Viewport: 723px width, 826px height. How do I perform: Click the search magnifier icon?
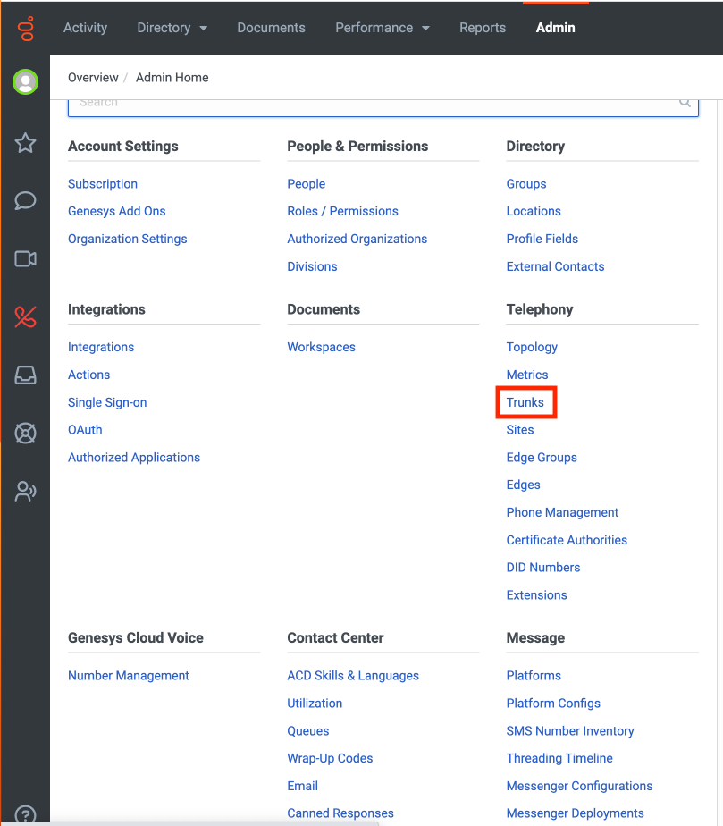[x=685, y=103]
